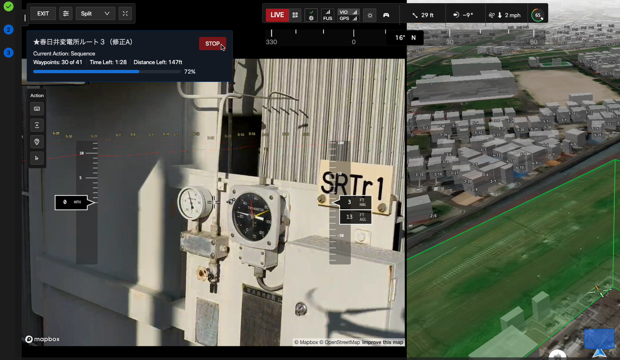Click the mission progress bar at 72%
The image size is (620, 360).
[107, 72]
